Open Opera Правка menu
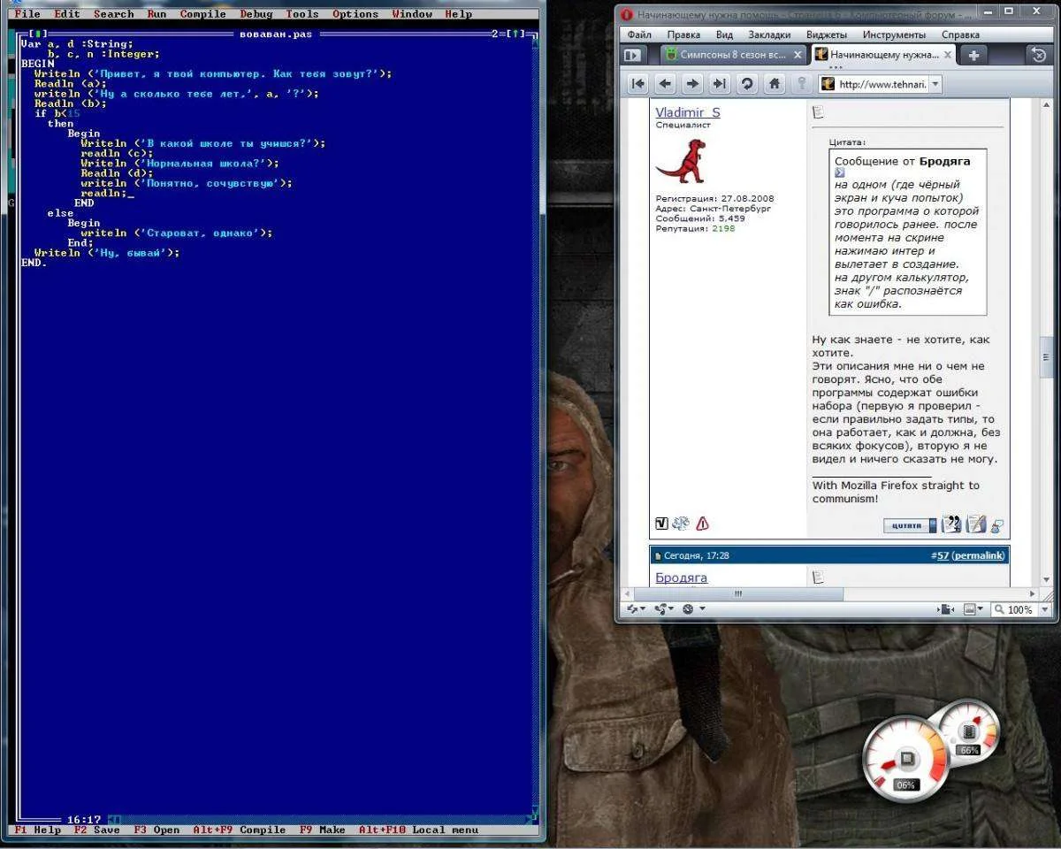The height and width of the screenshot is (849, 1061). tap(683, 35)
